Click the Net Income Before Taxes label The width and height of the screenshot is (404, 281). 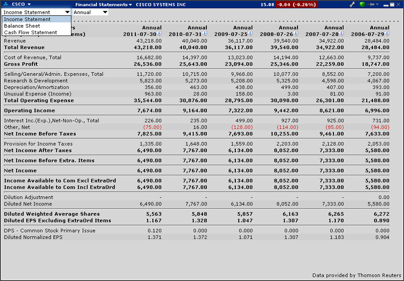tap(40, 134)
